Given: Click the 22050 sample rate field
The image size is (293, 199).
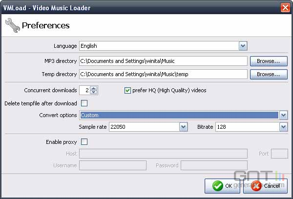Looking at the screenshot, I should coord(148,127).
